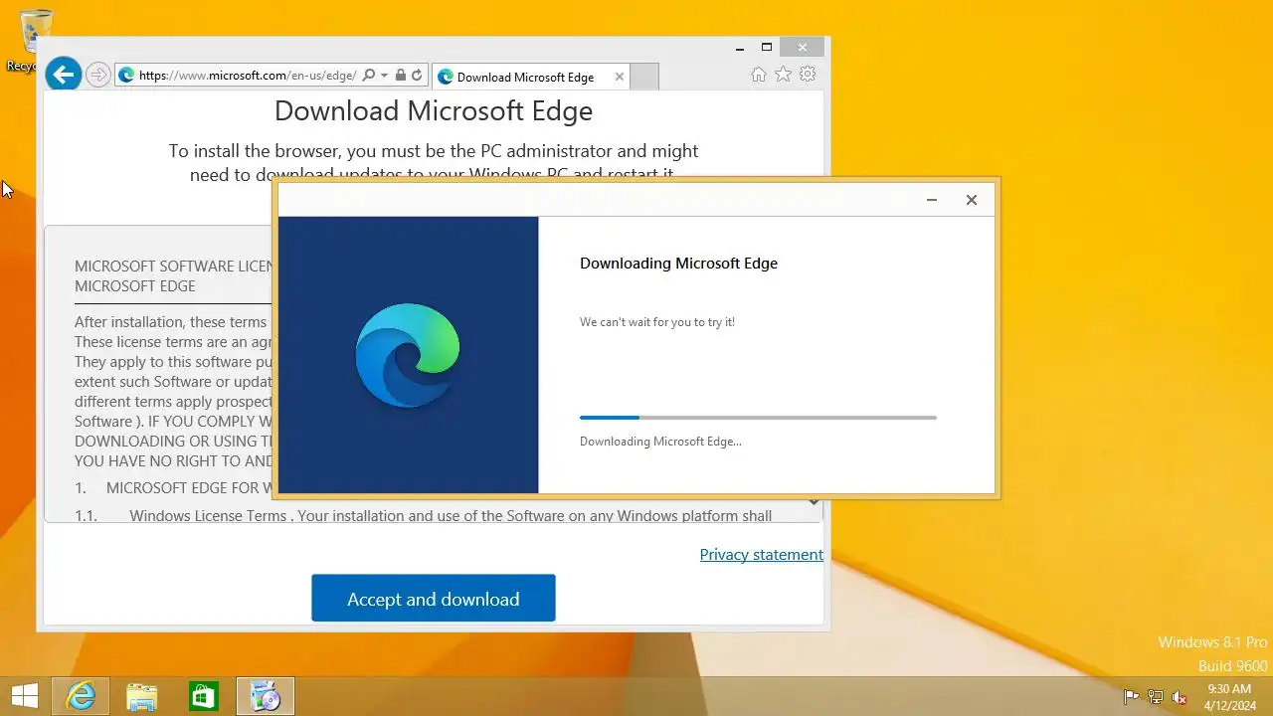1273x716 pixels.
Task: Click the installer taskbar icon
Action: click(x=266, y=696)
